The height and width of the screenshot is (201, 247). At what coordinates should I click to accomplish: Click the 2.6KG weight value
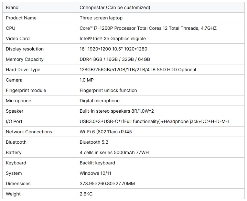point(86,194)
